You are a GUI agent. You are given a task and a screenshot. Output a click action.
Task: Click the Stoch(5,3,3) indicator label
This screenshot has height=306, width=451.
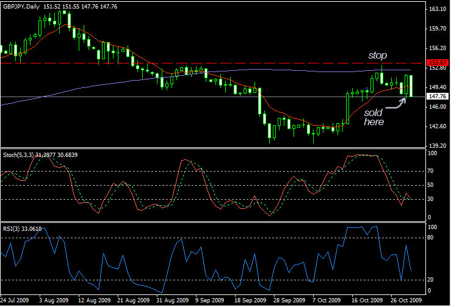click(x=23, y=153)
